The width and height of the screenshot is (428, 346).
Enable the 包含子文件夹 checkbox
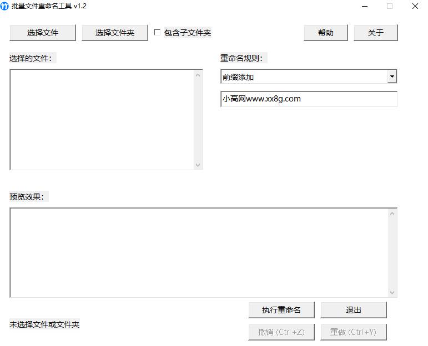[x=158, y=33]
